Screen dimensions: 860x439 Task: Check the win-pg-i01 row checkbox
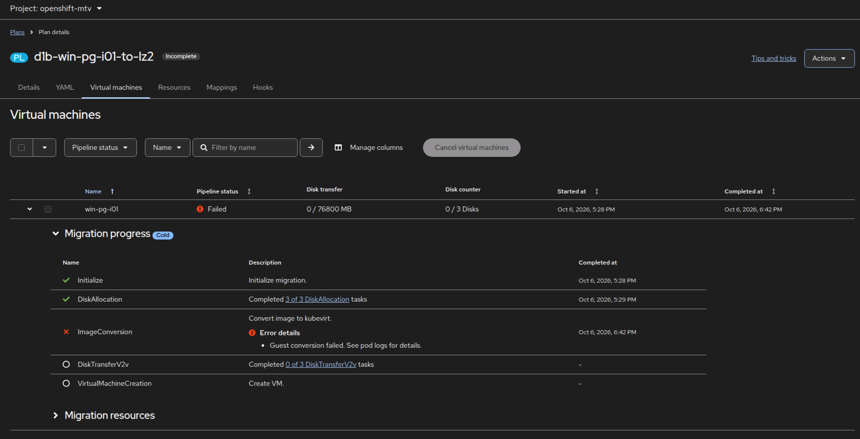[x=48, y=209]
